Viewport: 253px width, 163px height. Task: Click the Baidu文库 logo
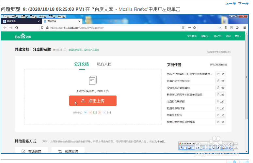coord(23,36)
